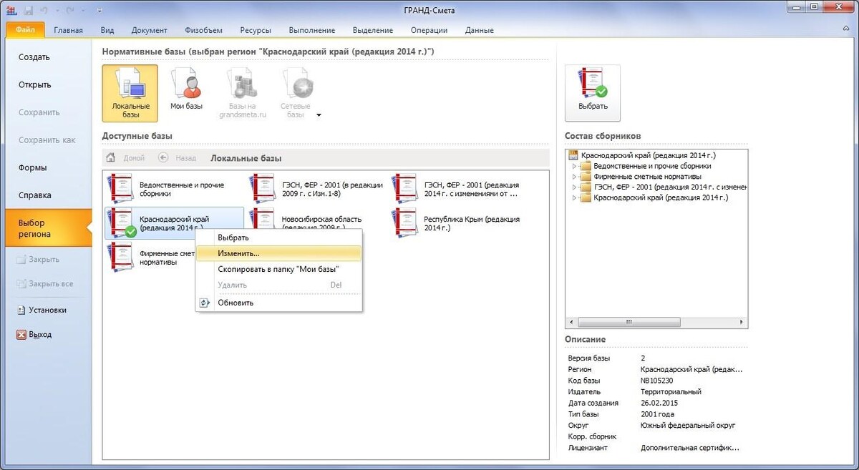Image resolution: width=859 pixels, height=470 pixels.
Task: Click the right scroll arrow in Состав сборников
Action: [x=742, y=323]
